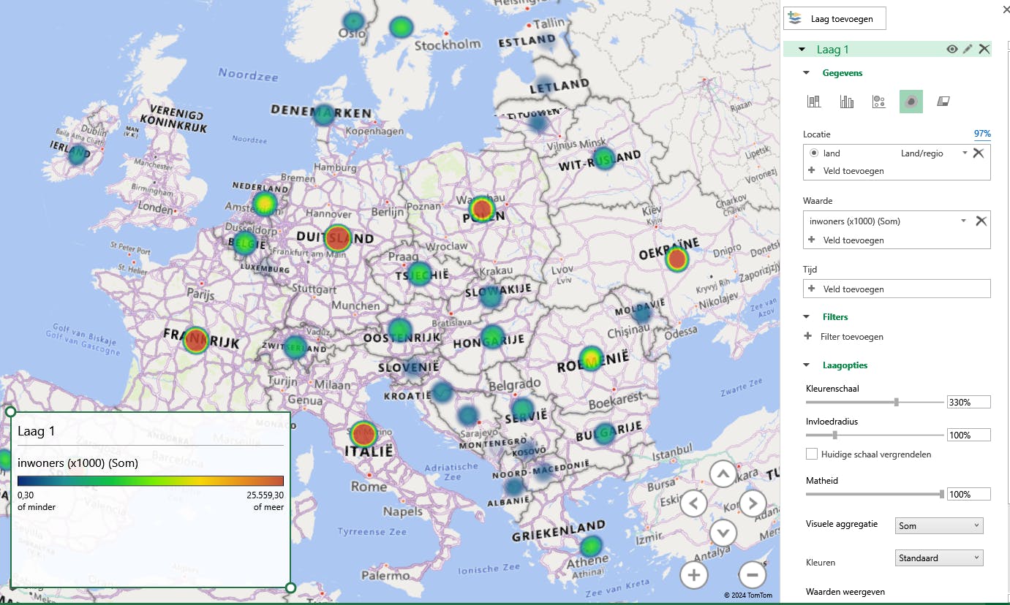Click the Kleurenschaal 330% value field
The width and height of the screenshot is (1010, 605).
[968, 402]
